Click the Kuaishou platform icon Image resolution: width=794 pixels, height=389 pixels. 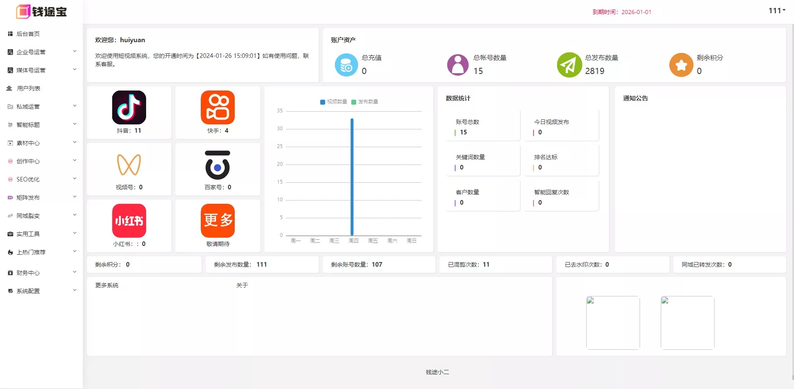pos(218,107)
